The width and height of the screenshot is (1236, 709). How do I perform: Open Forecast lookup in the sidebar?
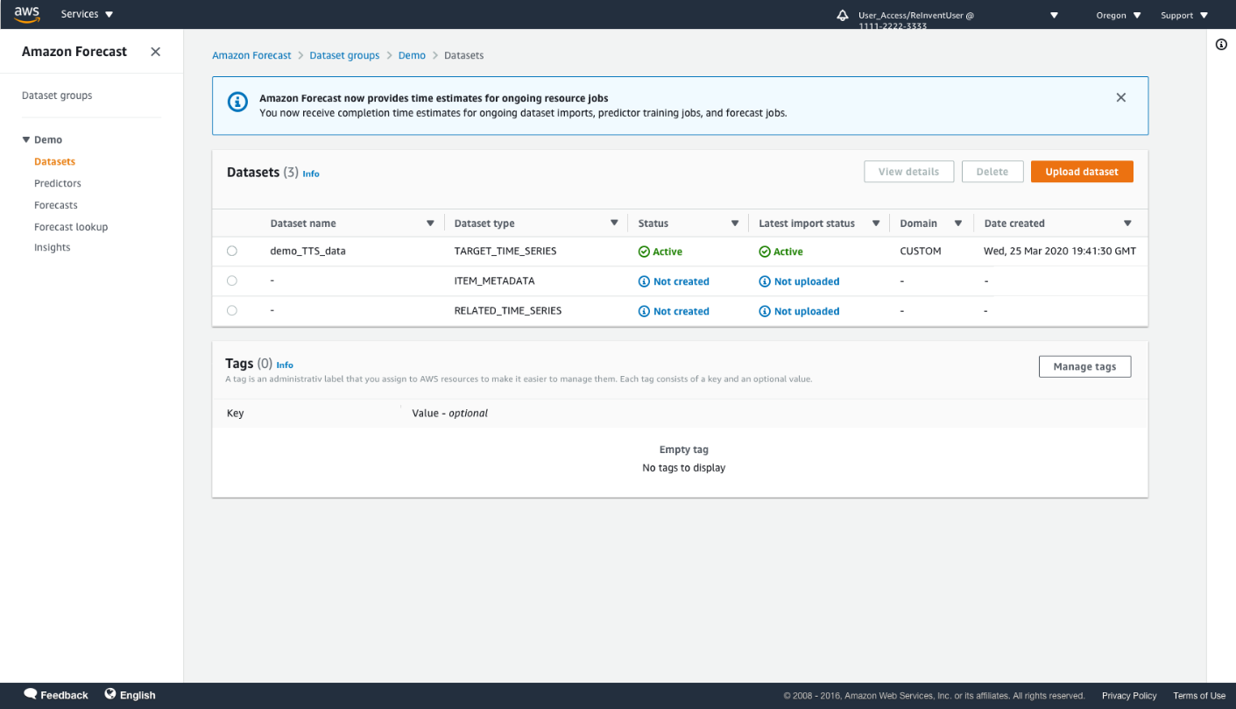(x=71, y=227)
